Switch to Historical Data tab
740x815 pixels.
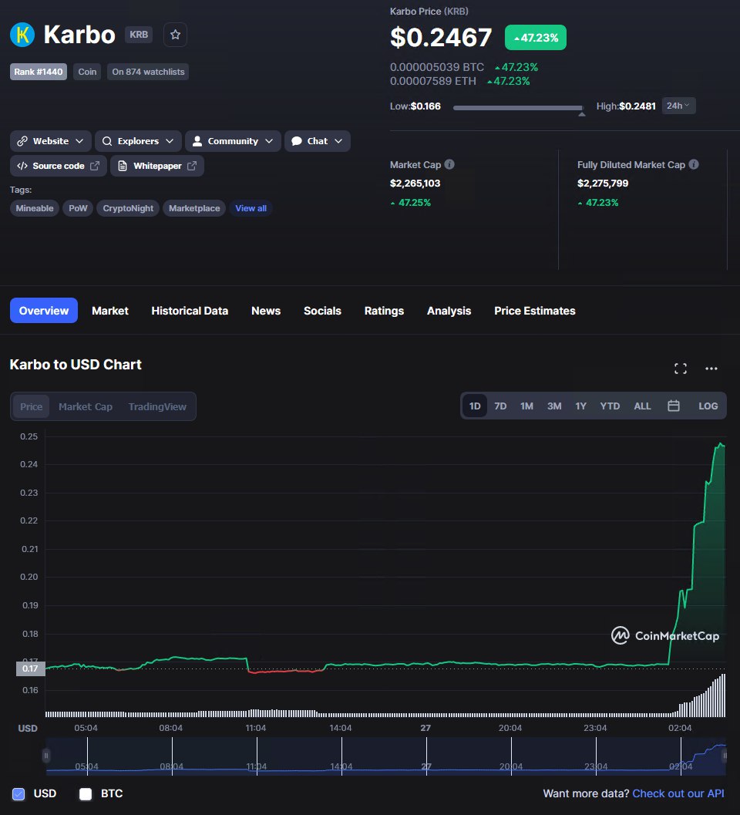coord(190,310)
